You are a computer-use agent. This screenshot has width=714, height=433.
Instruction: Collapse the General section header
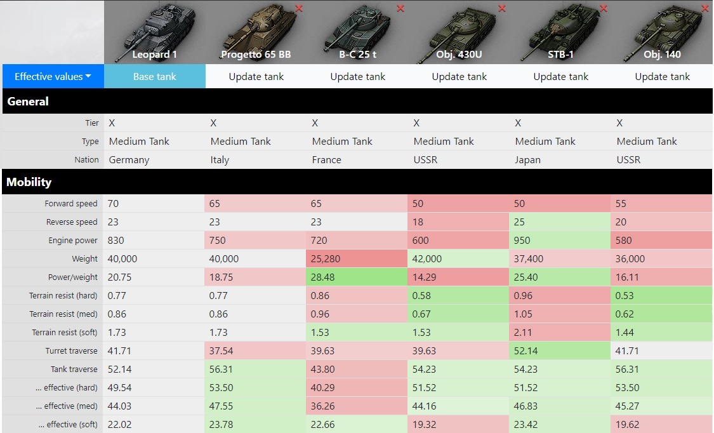(28, 101)
